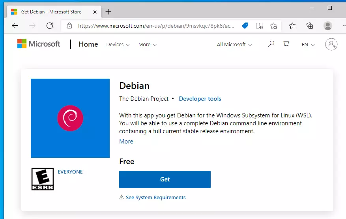Screen dimensions: 346x219
Task: Click The Debian Project publisher text
Action: pyautogui.click(x=144, y=98)
